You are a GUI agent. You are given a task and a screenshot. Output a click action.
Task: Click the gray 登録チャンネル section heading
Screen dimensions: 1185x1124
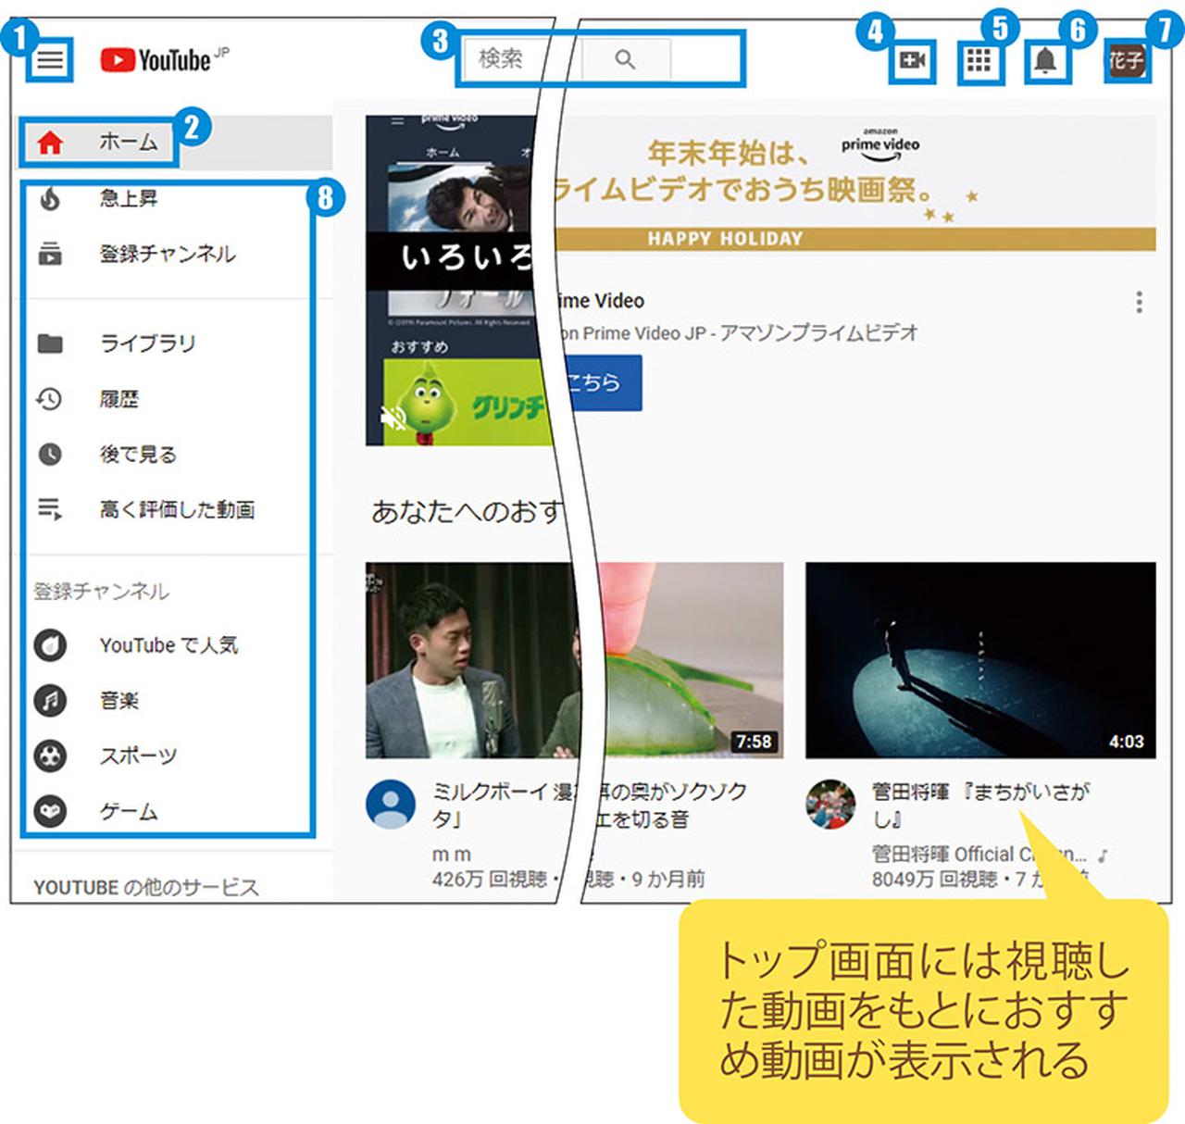click(x=102, y=591)
